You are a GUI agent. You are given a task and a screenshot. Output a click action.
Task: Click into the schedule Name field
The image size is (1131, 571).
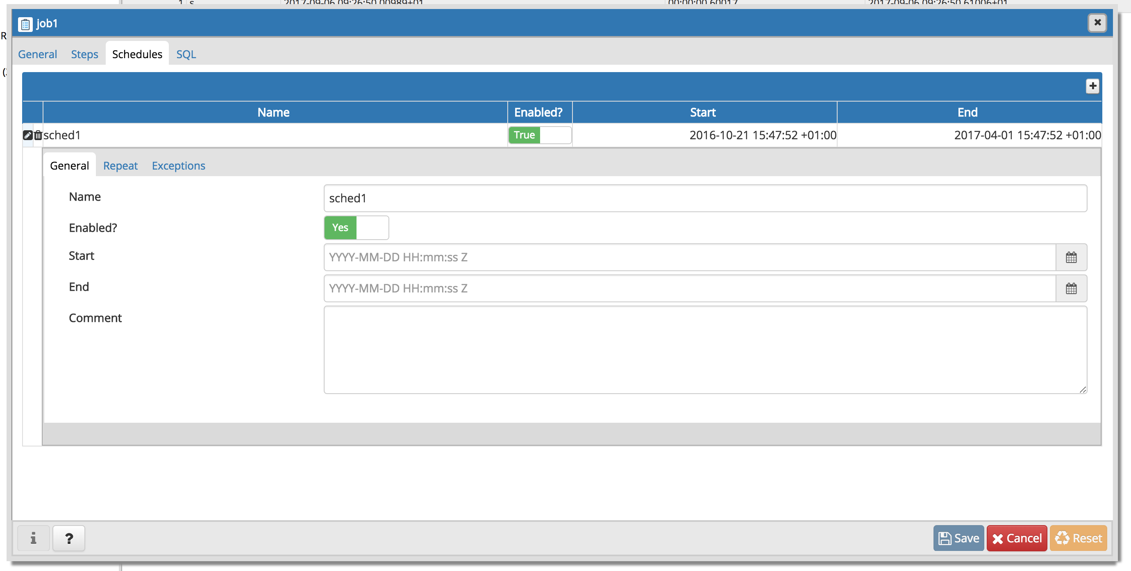(x=705, y=198)
